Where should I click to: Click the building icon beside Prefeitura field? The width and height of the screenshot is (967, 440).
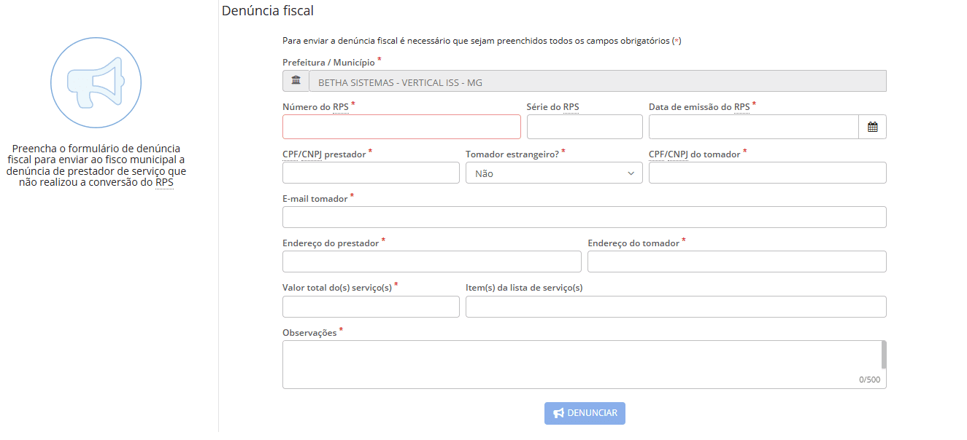pyautogui.click(x=296, y=81)
